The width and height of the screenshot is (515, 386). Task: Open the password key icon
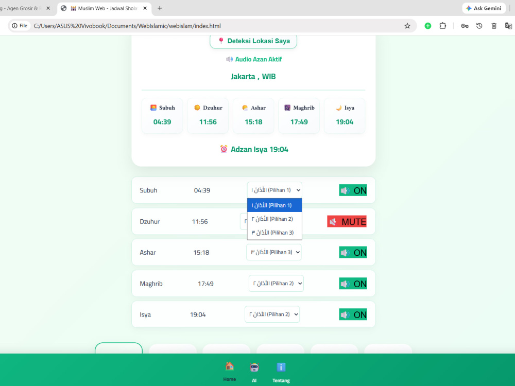coord(465,26)
